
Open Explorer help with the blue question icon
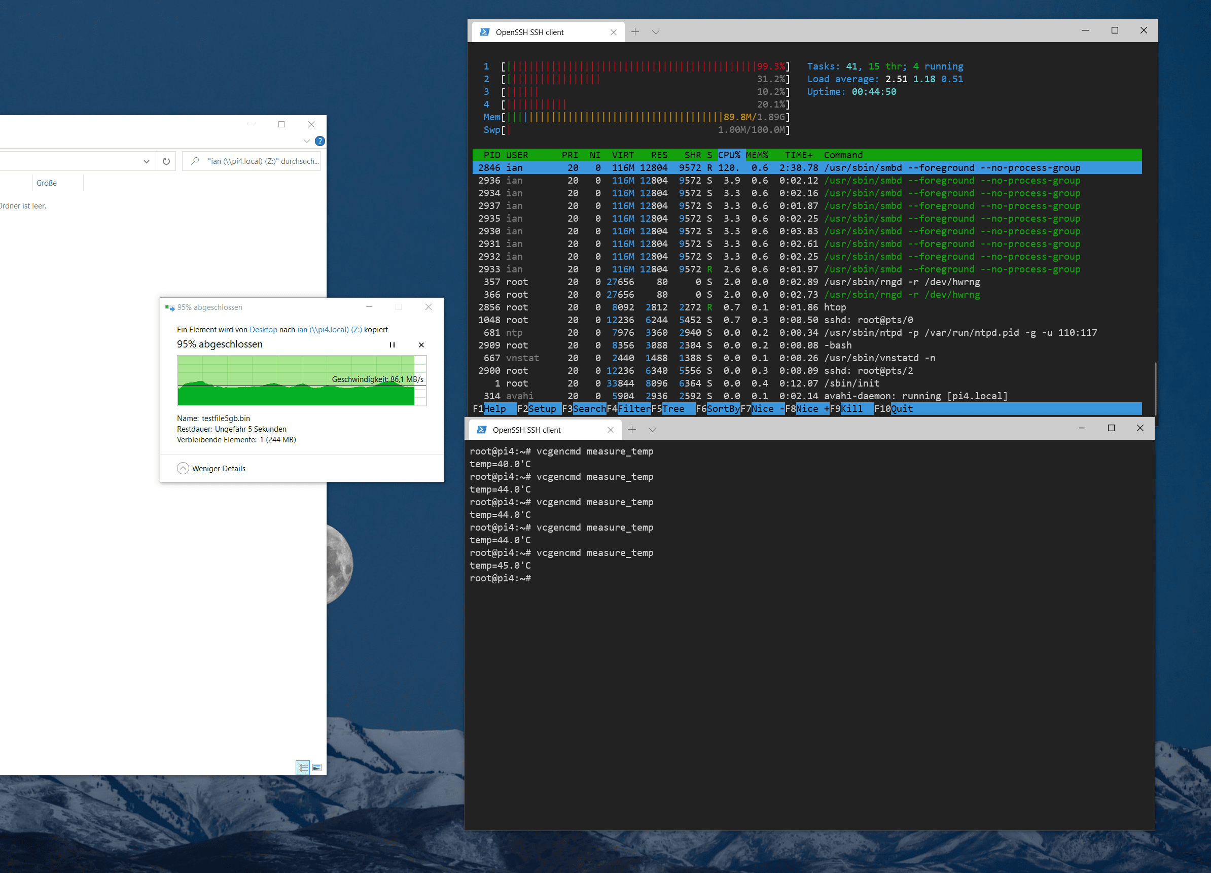click(x=320, y=141)
